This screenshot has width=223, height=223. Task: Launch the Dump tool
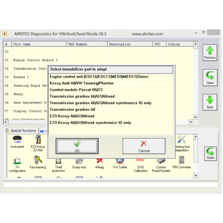point(79,164)
